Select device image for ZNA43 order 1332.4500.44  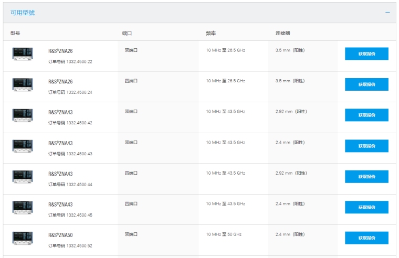[23, 177]
